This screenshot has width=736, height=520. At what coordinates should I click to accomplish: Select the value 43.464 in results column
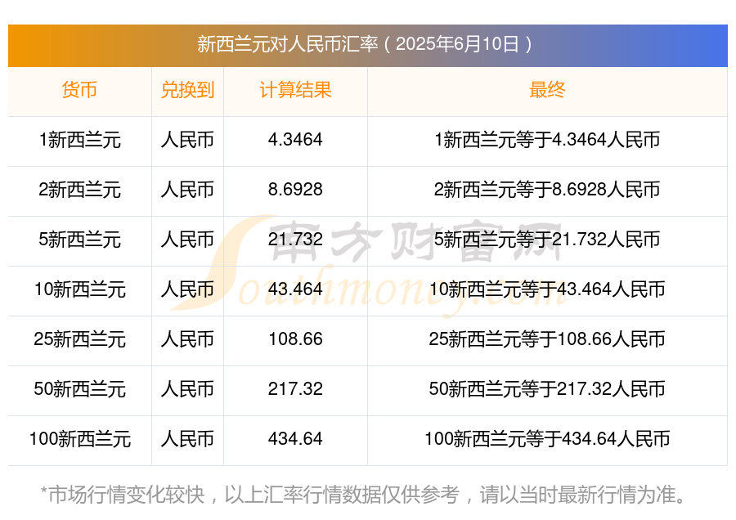coord(295,289)
